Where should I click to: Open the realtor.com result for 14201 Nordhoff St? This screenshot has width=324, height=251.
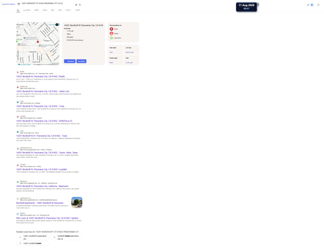click(43, 91)
